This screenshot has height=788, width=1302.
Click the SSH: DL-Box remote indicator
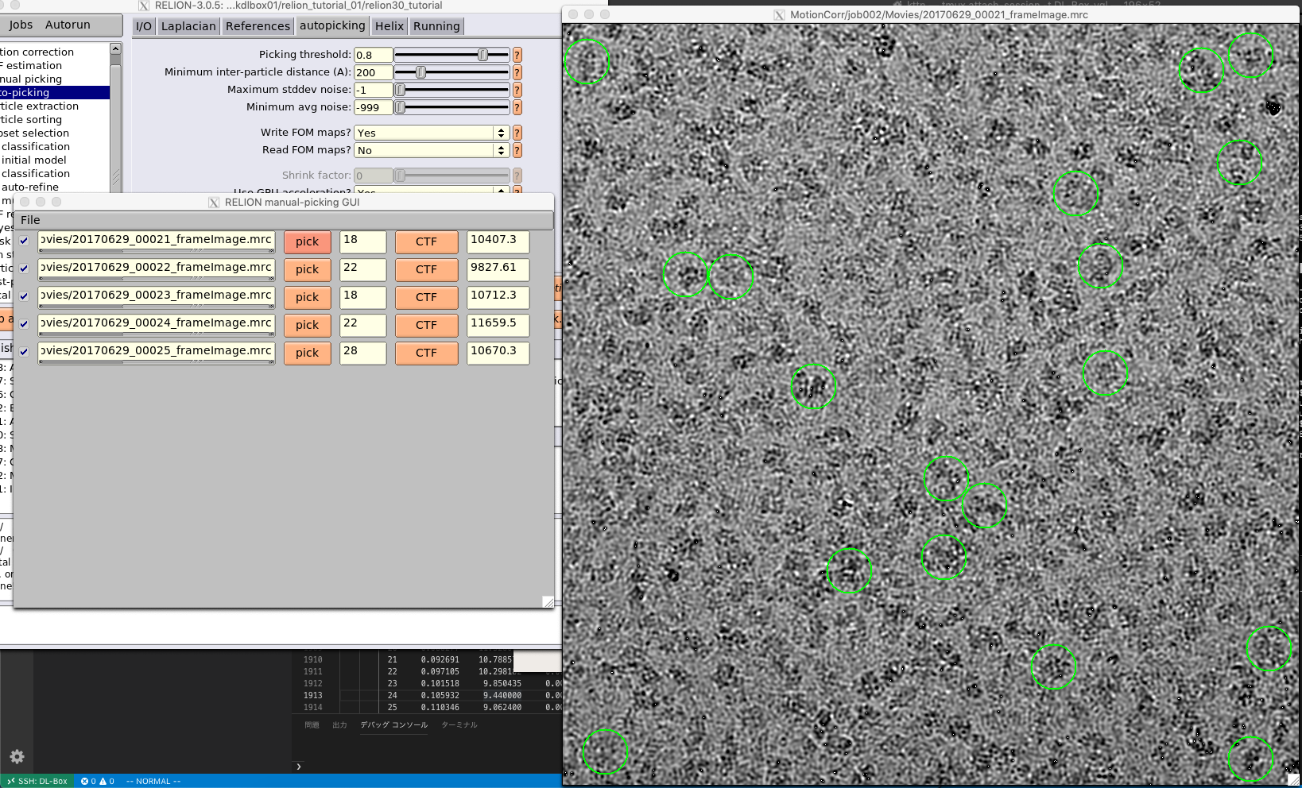37,781
